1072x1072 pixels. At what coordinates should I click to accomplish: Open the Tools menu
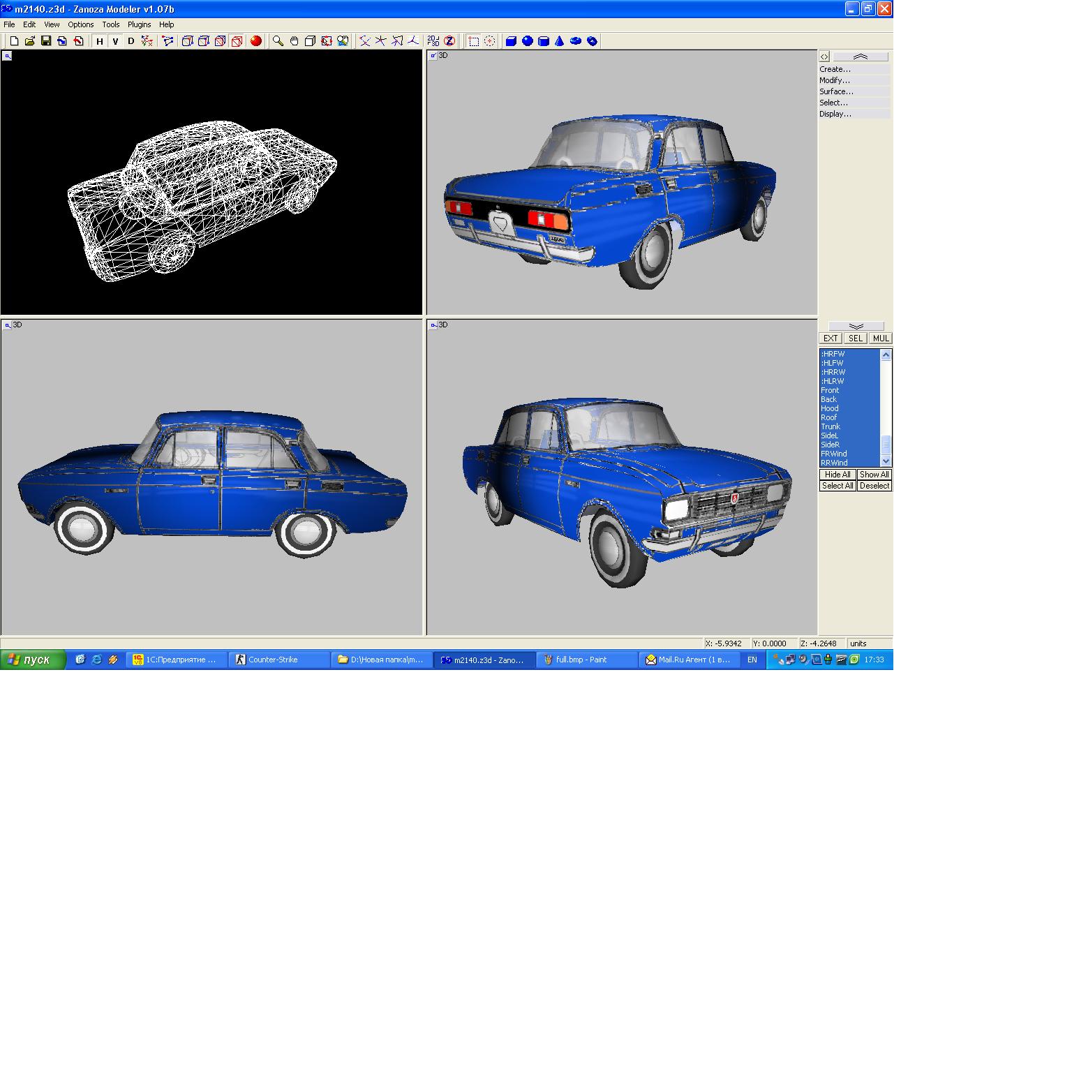pos(110,24)
